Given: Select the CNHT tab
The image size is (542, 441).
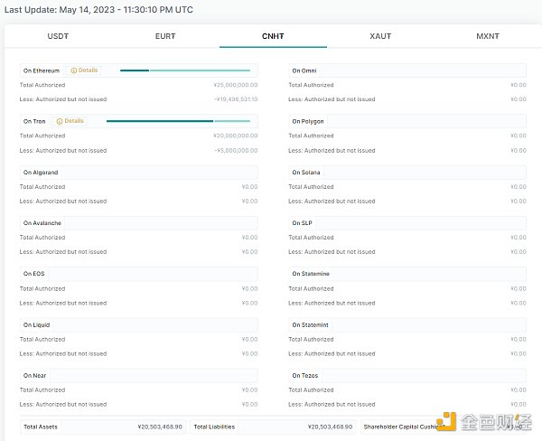Looking at the screenshot, I should [273, 36].
